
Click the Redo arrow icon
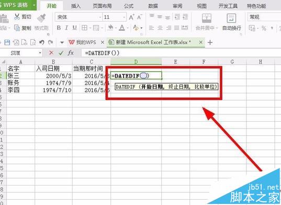tap(51, 42)
